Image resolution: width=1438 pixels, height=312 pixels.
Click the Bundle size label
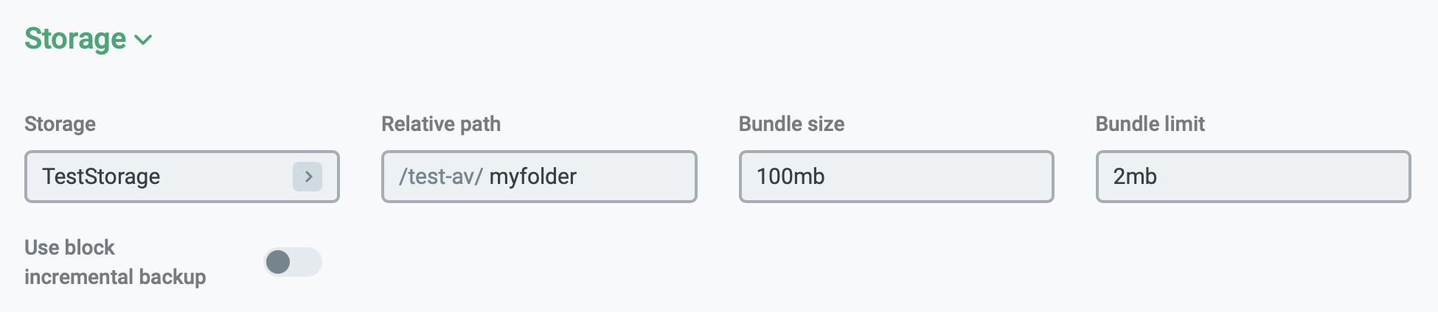(x=791, y=124)
